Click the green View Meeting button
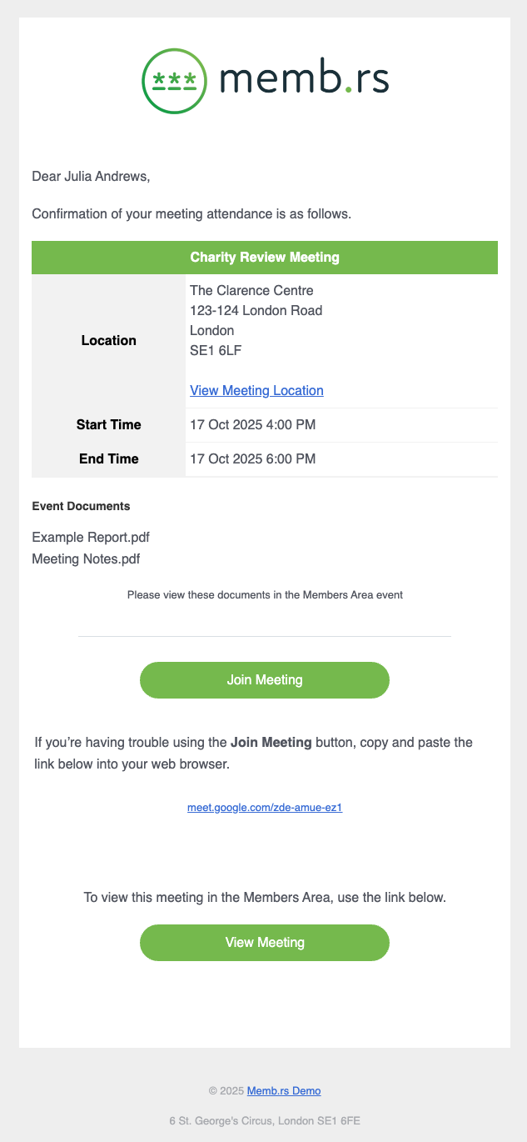527x1142 pixels. pos(265,943)
